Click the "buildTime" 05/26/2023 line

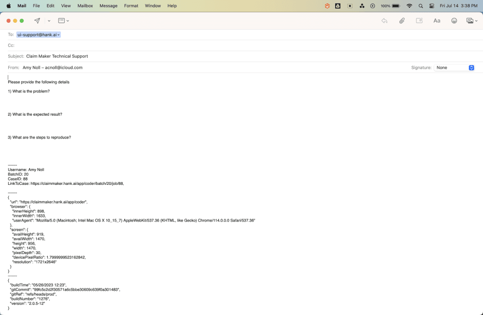tap(38, 285)
